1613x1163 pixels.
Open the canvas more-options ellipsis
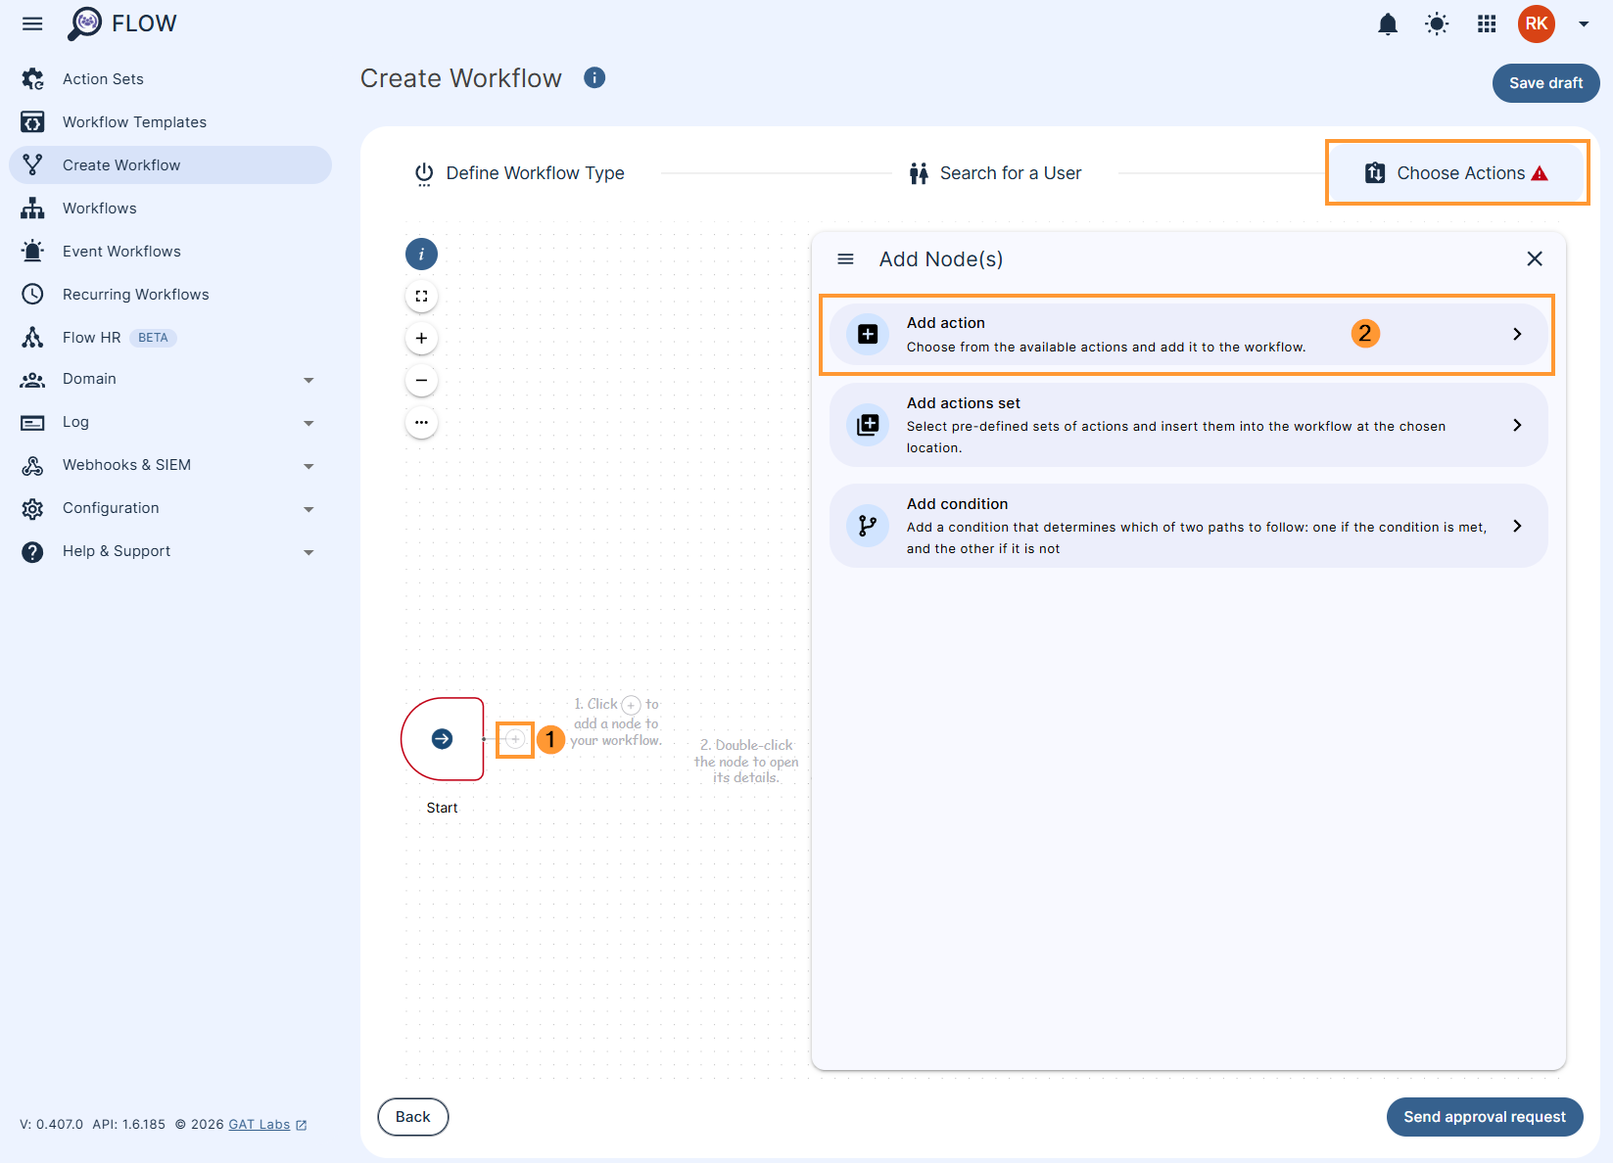tap(421, 422)
